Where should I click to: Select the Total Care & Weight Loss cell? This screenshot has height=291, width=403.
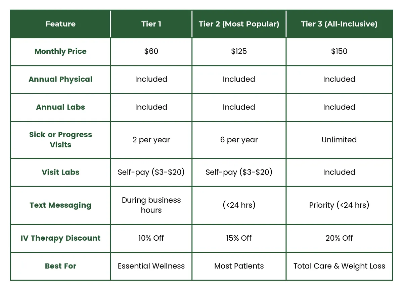click(x=339, y=266)
